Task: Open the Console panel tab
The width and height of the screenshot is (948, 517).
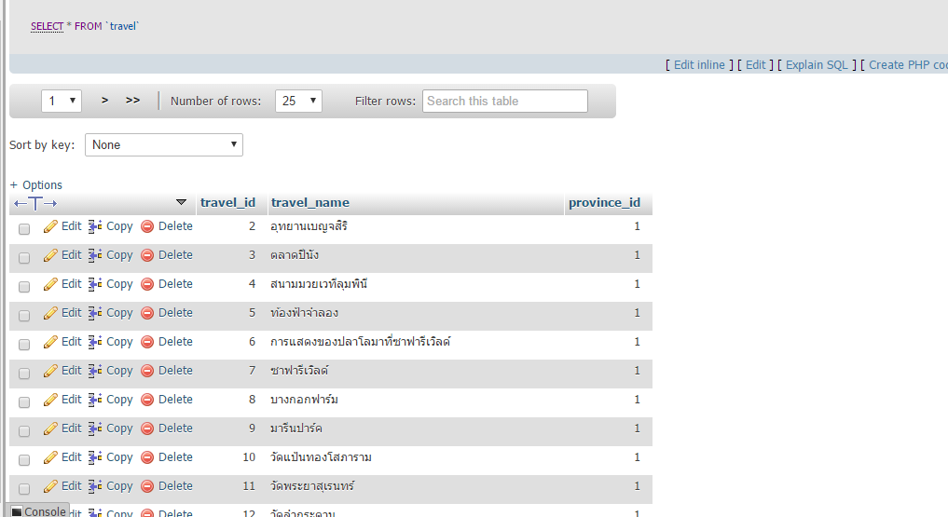Action: [39, 511]
